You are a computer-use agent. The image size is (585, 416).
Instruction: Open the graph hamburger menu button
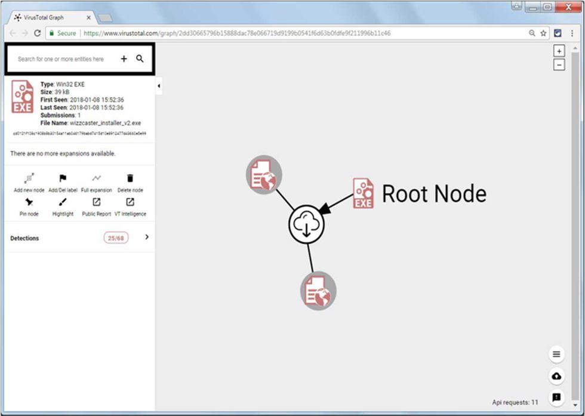[x=556, y=354]
